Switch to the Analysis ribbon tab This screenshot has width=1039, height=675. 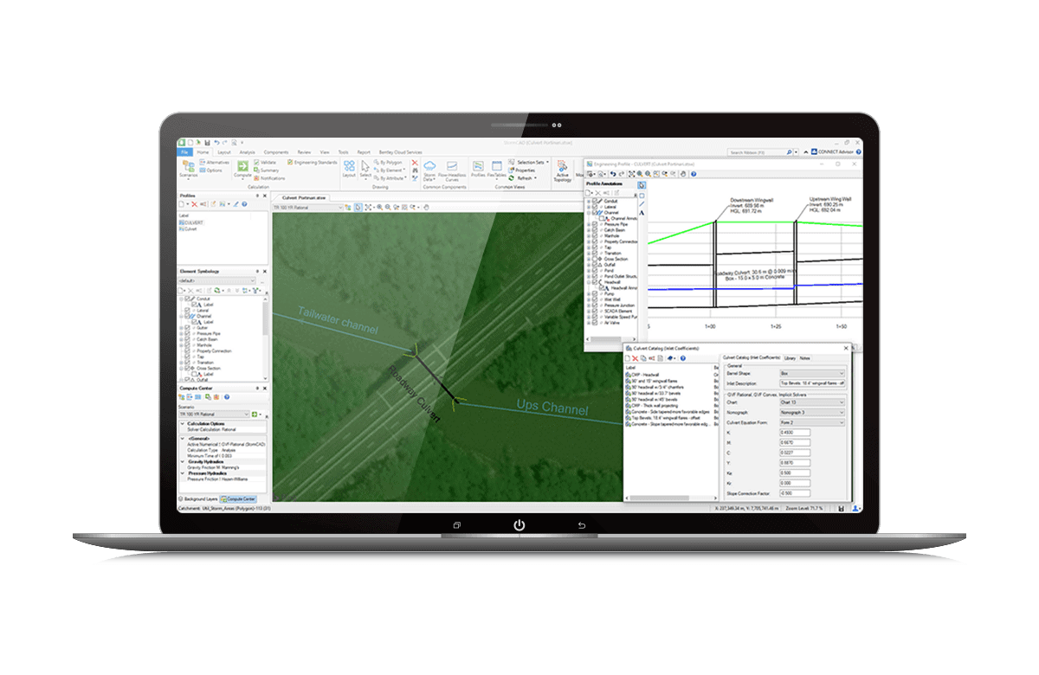click(x=248, y=151)
